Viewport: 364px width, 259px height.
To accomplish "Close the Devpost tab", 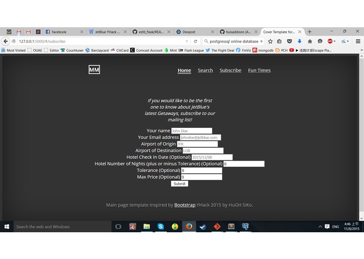I will tap(213, 32).
